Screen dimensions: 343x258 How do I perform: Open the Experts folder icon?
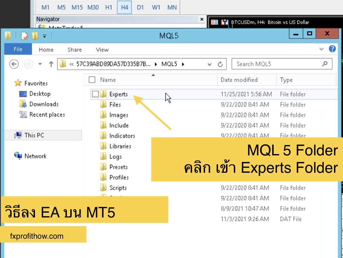tap(103, 94)
